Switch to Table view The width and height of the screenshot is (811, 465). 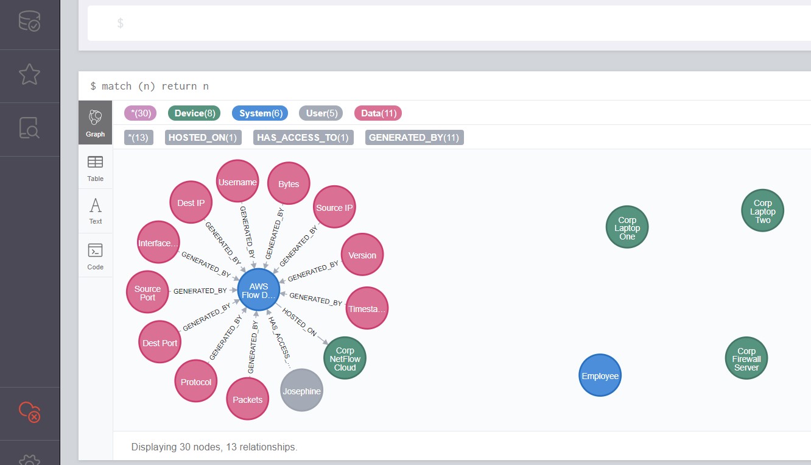[x=96, y=168]
